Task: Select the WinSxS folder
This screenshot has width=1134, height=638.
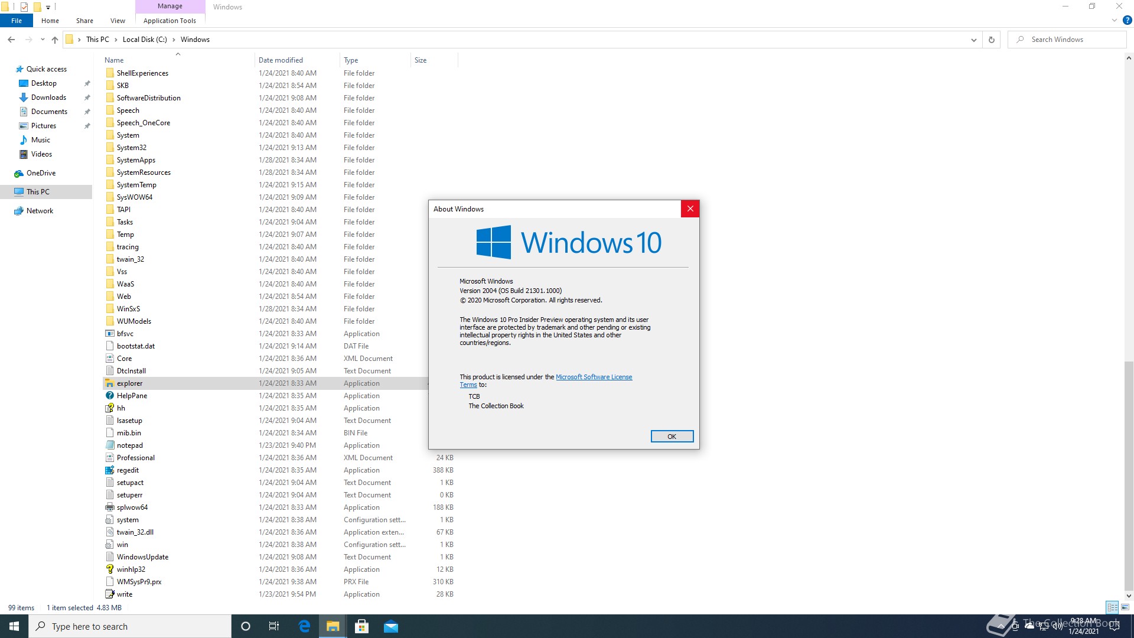Action: tap(128, 309)
